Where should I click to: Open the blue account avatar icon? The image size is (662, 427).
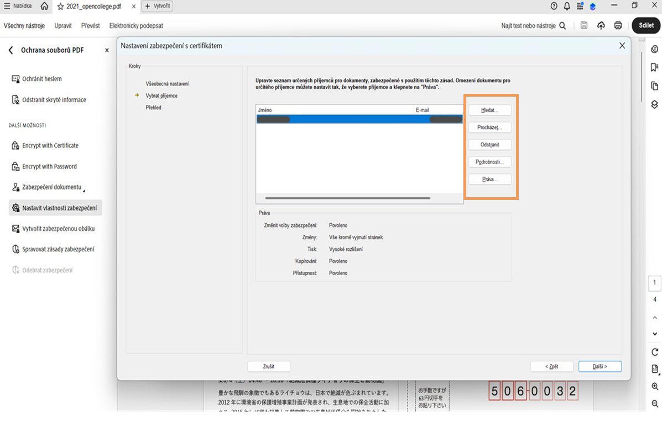point(593,6)
